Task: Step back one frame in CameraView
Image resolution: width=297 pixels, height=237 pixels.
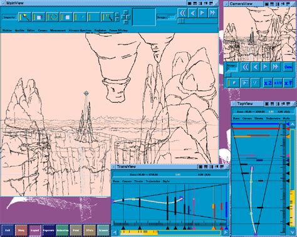Action: 255,67
